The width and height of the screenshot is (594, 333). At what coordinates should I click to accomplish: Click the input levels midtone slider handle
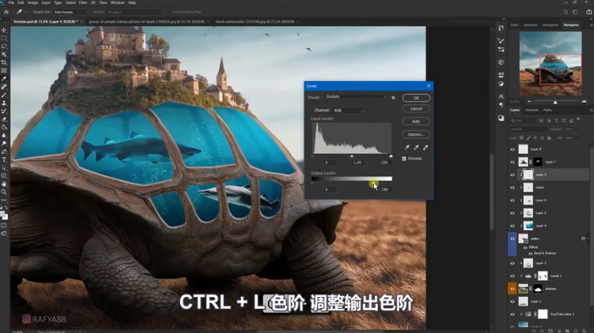tap(352, 156)
